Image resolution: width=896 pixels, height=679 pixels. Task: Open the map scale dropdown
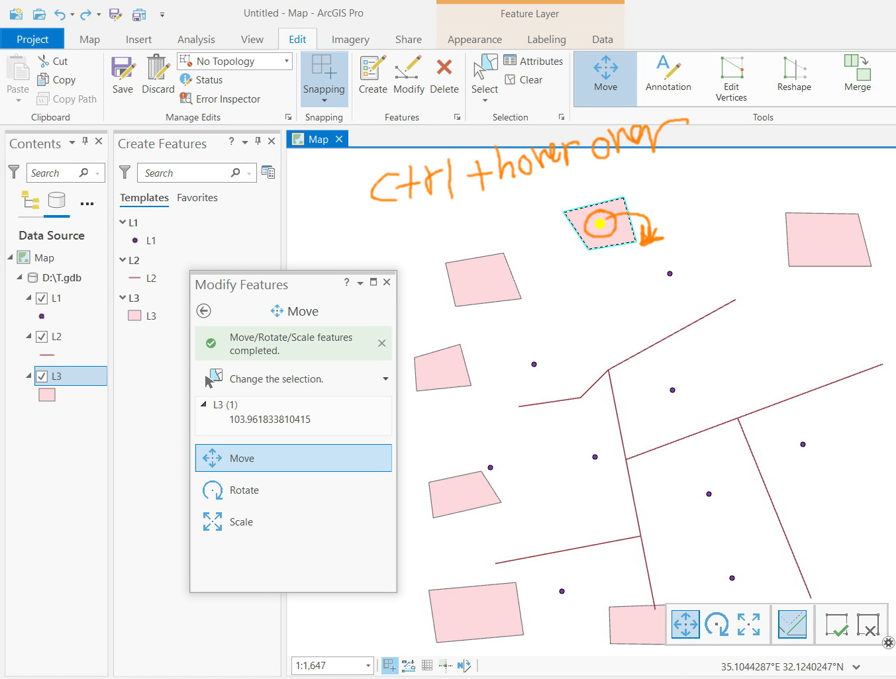point(368,665)
